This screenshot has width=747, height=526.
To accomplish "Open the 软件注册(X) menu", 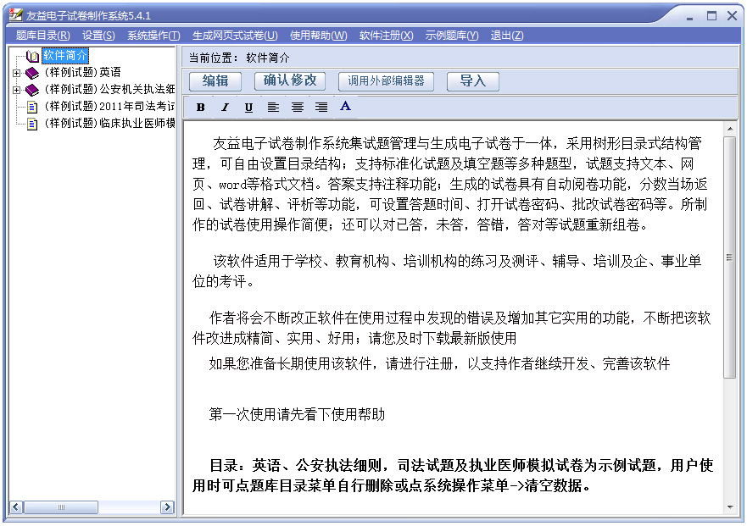I will pos(387,36).
